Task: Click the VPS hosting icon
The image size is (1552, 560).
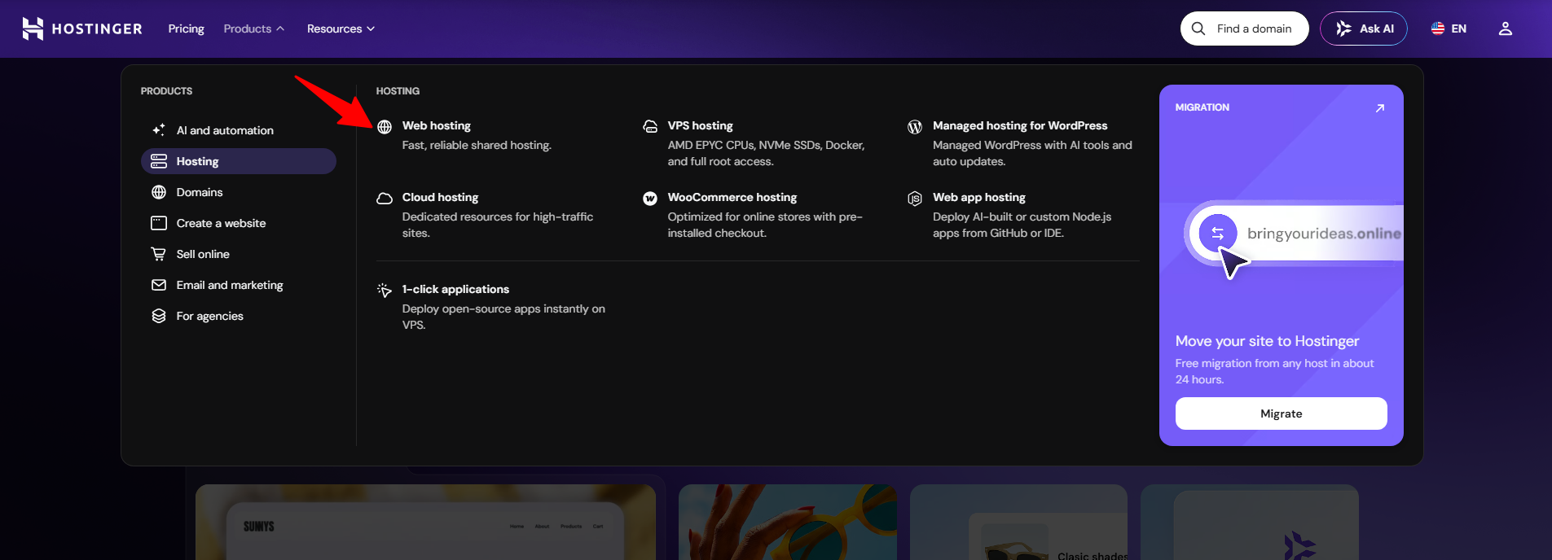Action: click(650, 127)
